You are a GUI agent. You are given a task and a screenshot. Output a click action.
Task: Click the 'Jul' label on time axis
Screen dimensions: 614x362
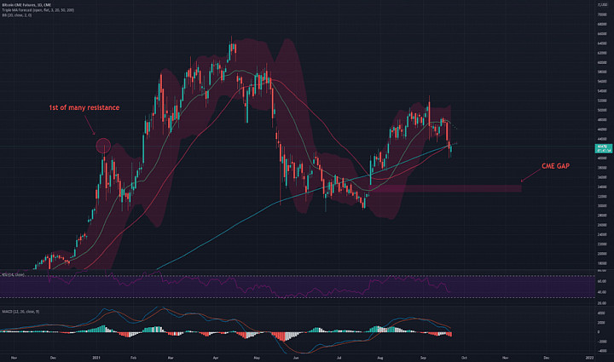pos(339,358)
